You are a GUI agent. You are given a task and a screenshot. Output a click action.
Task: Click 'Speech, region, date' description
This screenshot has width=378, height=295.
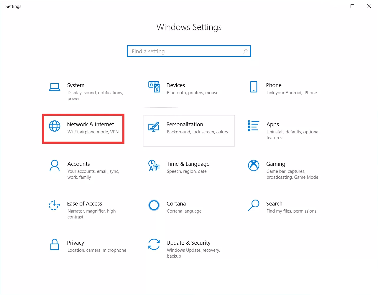[187, 171]
